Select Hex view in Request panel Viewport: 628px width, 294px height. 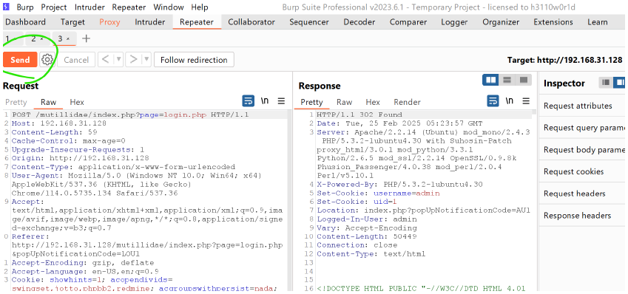pyautogui.click(x=77, y=102)
